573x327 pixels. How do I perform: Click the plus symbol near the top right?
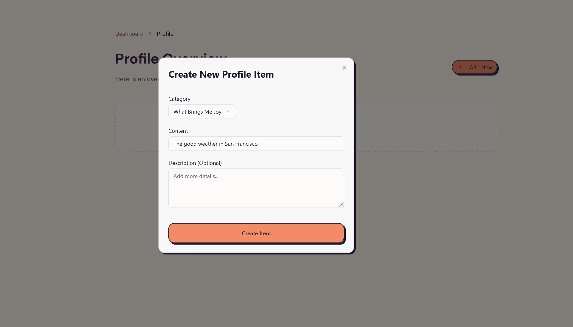coord(461,67)
